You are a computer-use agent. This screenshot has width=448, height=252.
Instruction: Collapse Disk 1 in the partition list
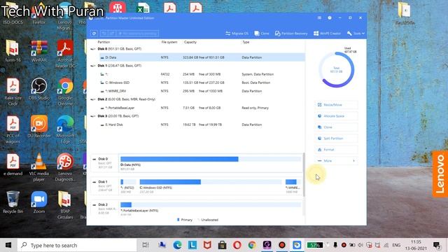coord(92,66)
